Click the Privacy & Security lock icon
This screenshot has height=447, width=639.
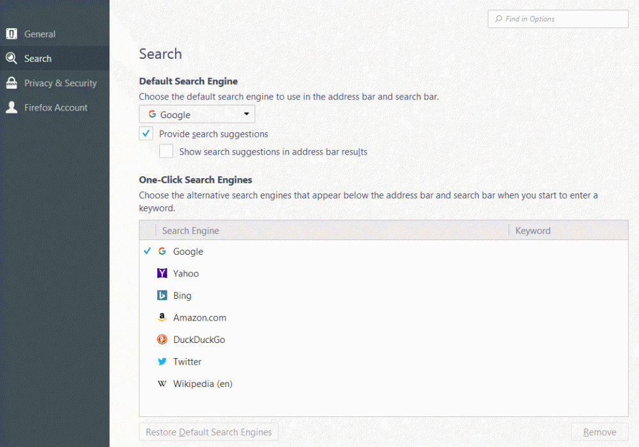12,83
